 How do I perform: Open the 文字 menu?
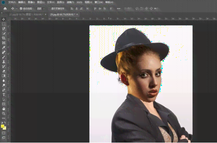pyautogui.click(x=51, y=2)
